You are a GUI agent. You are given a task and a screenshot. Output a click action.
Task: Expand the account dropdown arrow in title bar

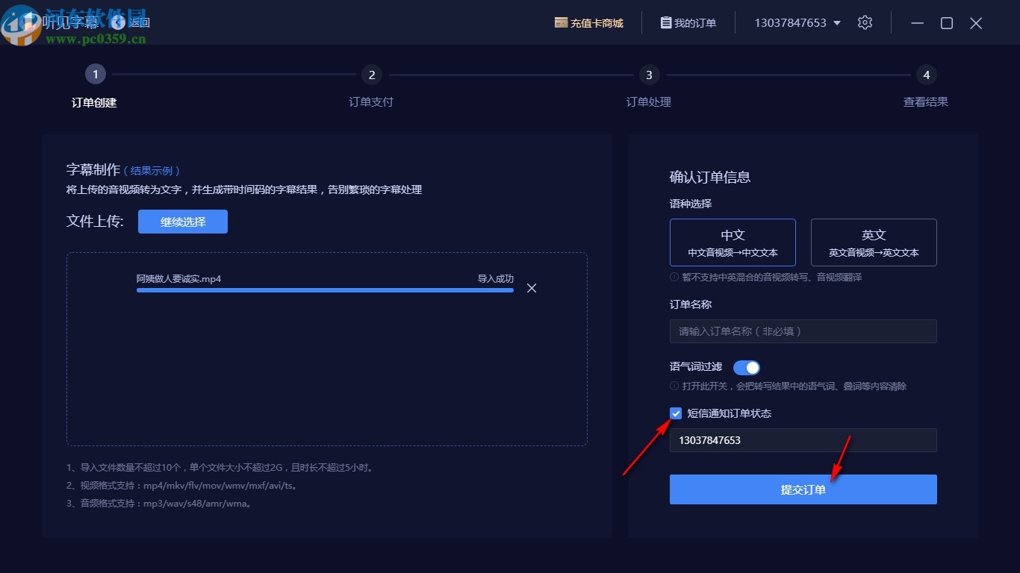point(837,23)
